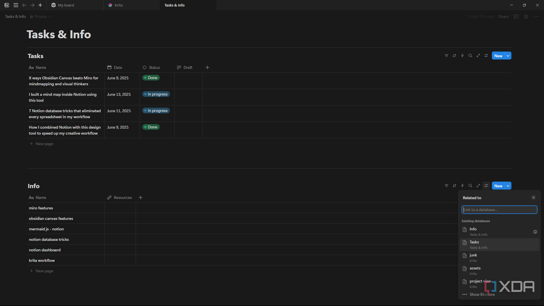The width and height of the screenshot is (544, 306).
Task: Open Info database view settings icon
Action: [x=486, y=186]
